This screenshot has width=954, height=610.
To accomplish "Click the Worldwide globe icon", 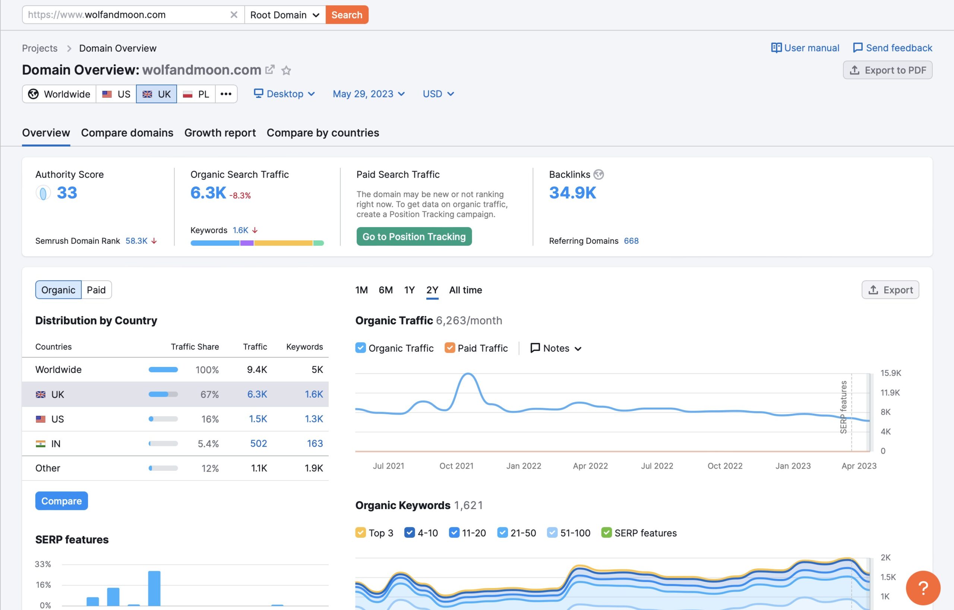I will [x=33, y=94].
